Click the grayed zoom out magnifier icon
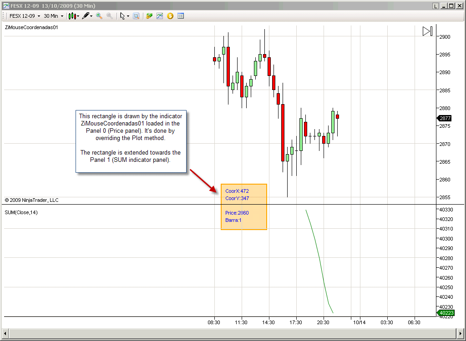 point(109,16)
